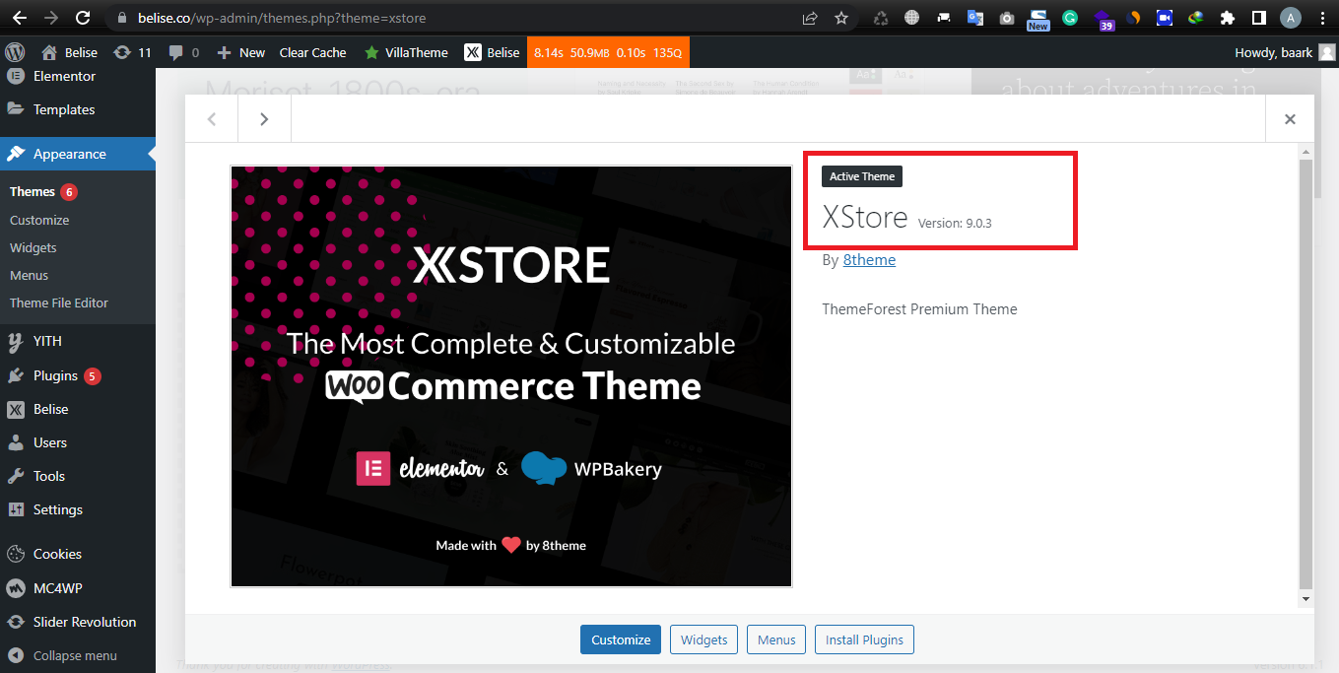Open the MC4WP sidebar menu
1339x673 pixels.
coord(78,588)
